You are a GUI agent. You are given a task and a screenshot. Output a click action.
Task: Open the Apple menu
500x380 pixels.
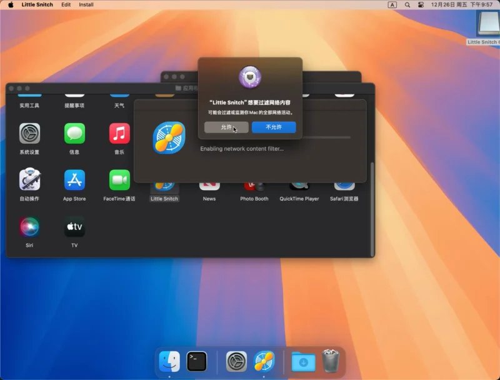point(11,4)
